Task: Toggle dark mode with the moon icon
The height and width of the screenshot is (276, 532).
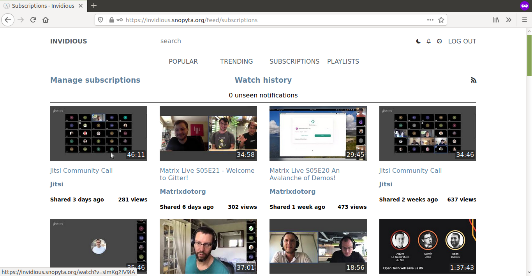Action: click(418, 41)
